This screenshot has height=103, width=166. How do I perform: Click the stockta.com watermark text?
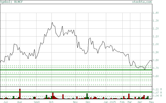tap(142, 2)
